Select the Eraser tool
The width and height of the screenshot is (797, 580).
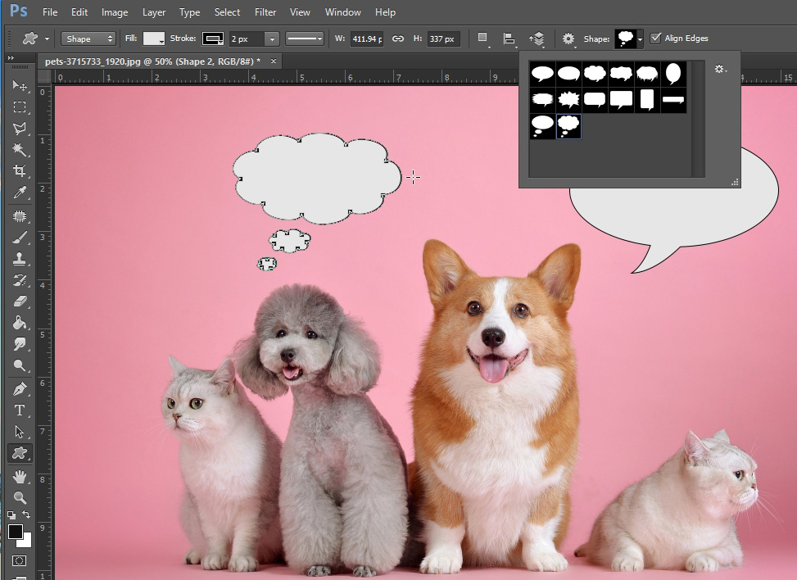(x=20, y=301)
